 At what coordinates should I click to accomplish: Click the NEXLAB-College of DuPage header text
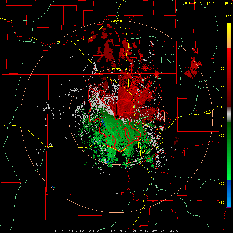tap(207, 3)
